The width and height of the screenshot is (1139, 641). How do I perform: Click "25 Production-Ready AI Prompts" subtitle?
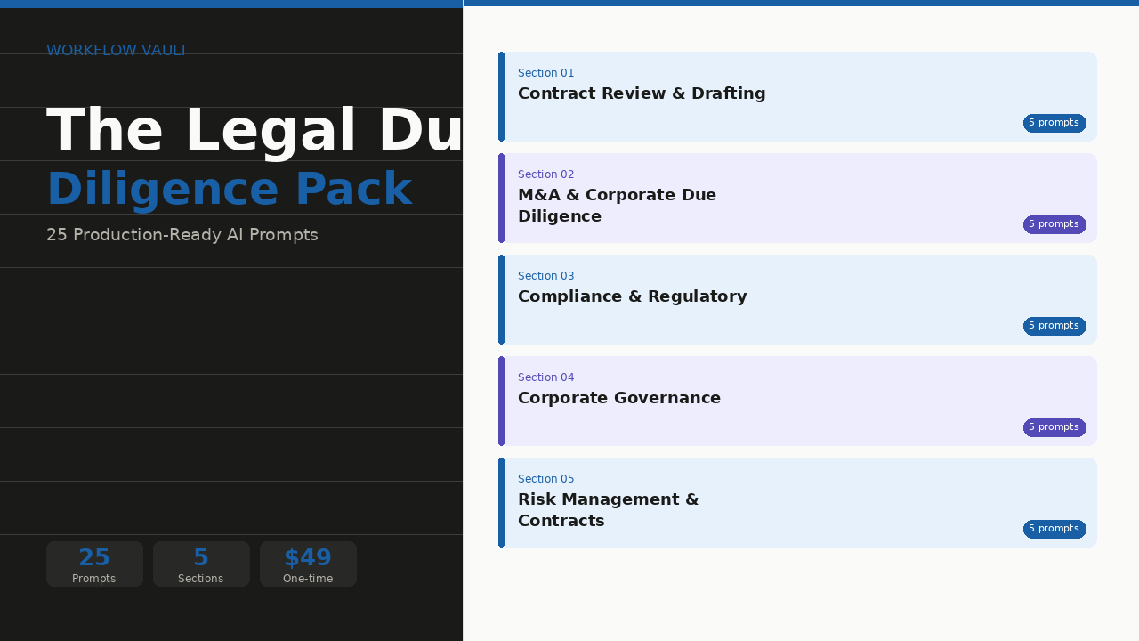click(182, 235)
